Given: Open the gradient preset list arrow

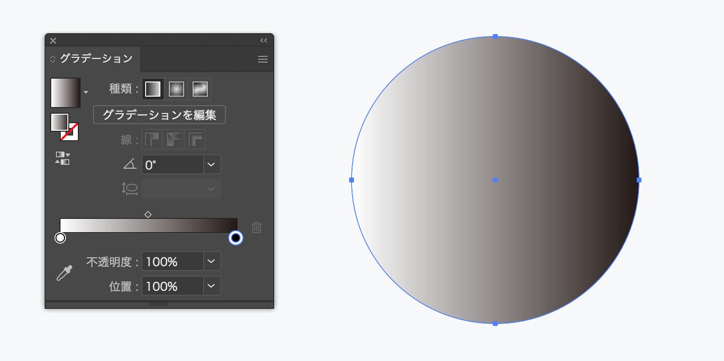Looking at the screenshot, I should tap(86, 92).
